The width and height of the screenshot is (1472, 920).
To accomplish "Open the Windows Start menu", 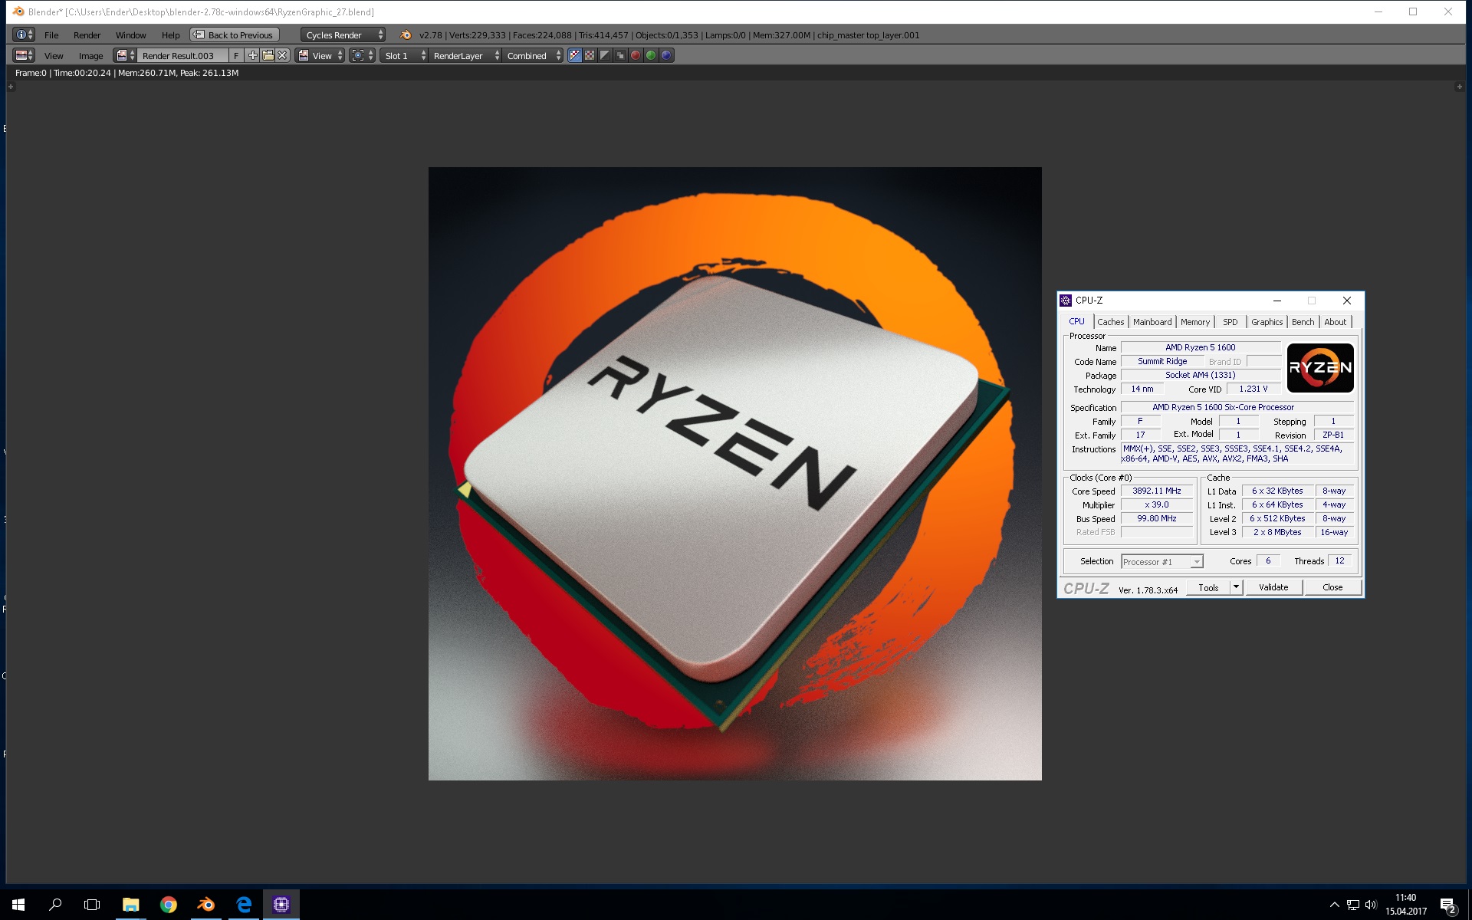I will [x=18, y=905].
